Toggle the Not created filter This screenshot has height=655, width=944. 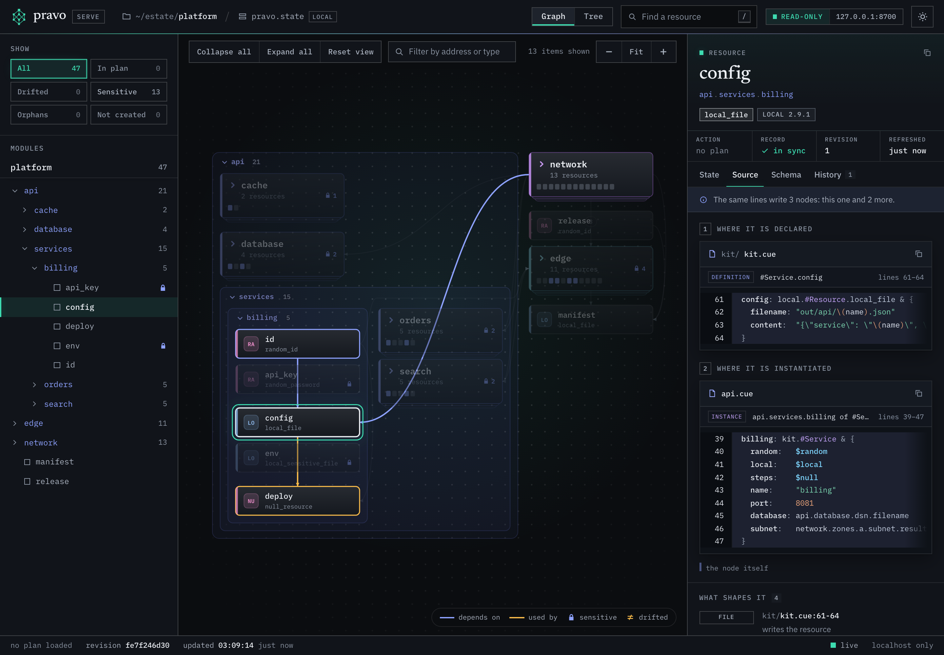[x=128, y=115]
